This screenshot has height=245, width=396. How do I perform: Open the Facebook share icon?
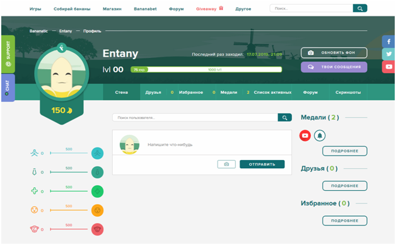[x=388, y=42]
